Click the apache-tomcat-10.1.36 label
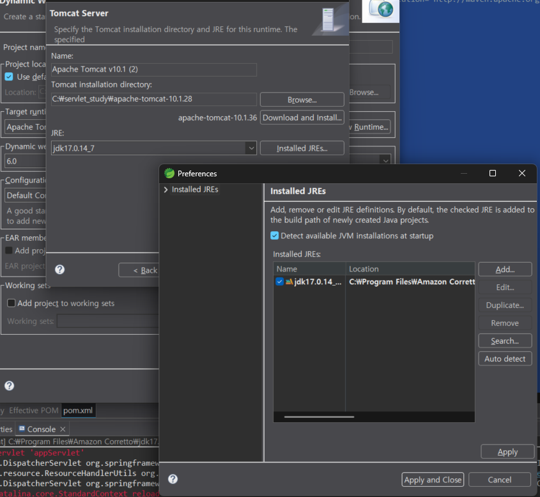This screenshot has width=540, height=497. coord(217,118)
